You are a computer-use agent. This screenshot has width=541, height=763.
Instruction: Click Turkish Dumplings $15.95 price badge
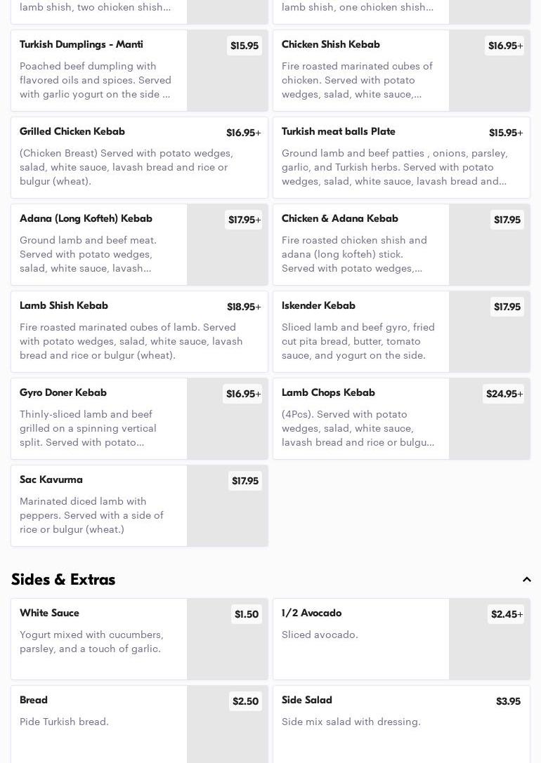tap(245, 46)
